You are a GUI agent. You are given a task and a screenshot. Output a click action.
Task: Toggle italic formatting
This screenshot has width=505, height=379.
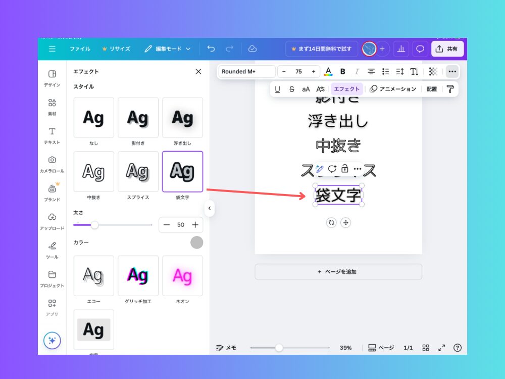tap(357, 72)
